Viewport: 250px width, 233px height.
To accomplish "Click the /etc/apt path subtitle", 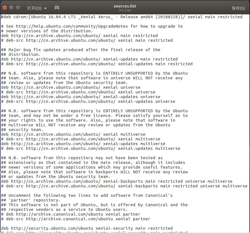I will point(125,10).
